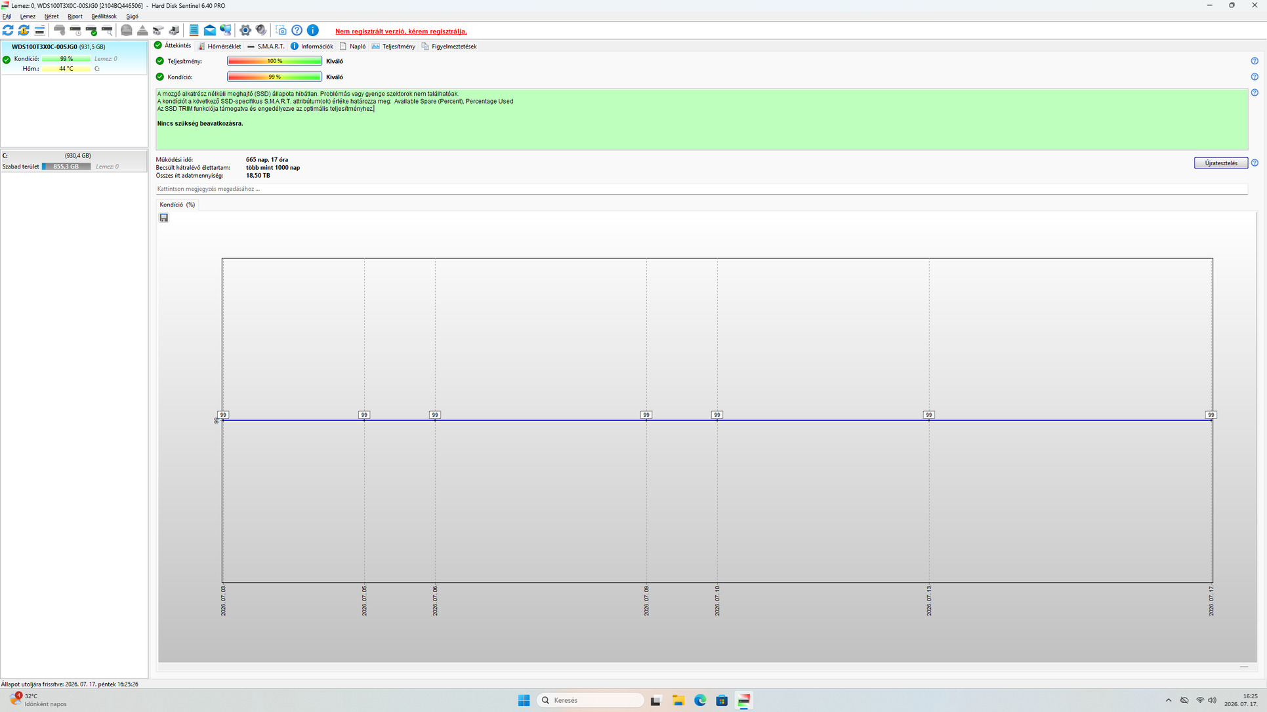Screen dimensions: 1267x712
Task: Open the Beállítások menu
Action: tap(104, 16)
